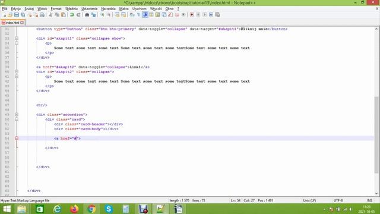Viewport: 380px width, 214px height.
Task: Open Windows Start button
Action: pos(7,209)
